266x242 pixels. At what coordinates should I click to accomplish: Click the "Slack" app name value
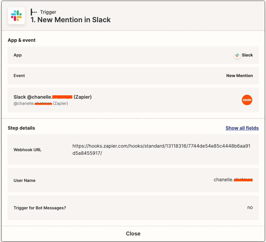click(x=247, y=55)
